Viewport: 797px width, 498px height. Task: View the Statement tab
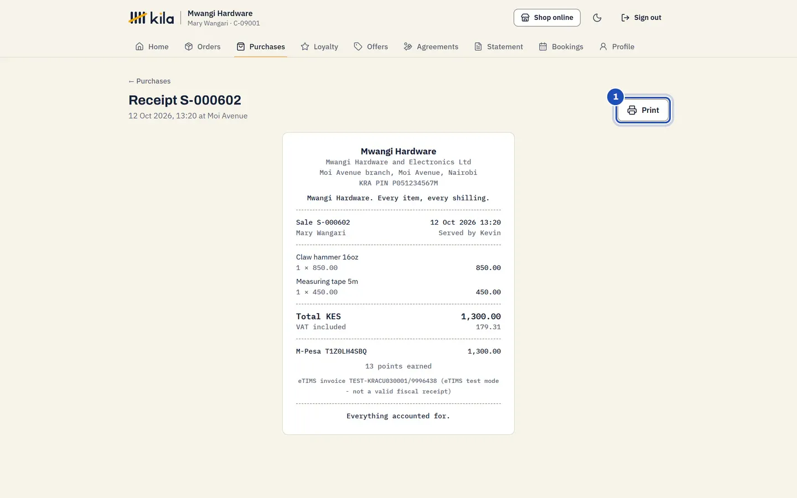click(499, 46)
